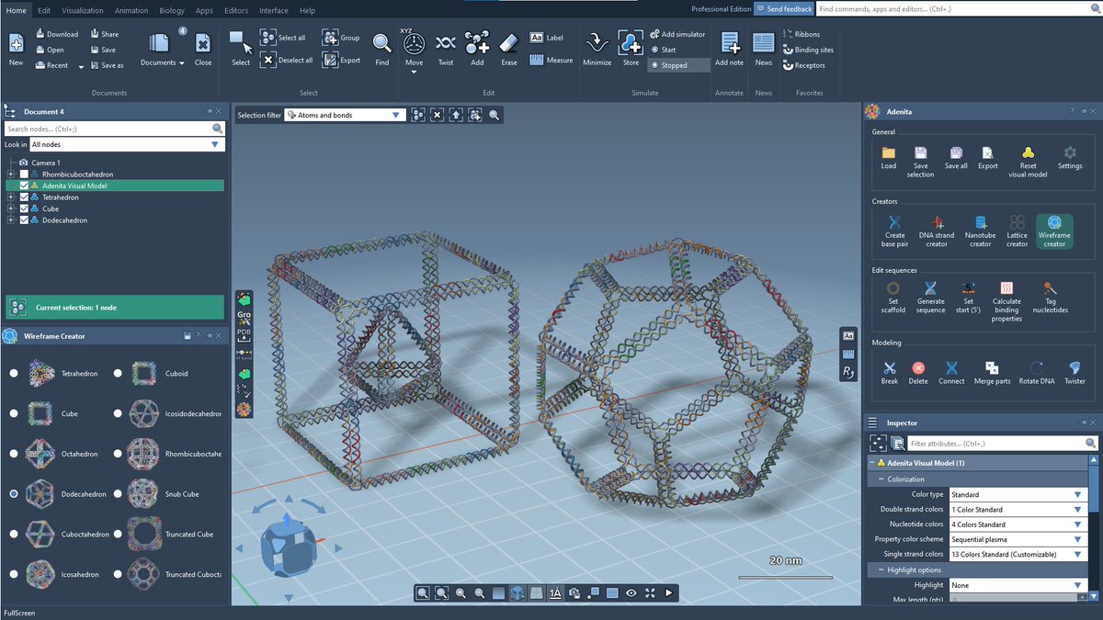The width and height of the screenshot is (1103, 620).
Task: Expand the Tetrahedron node in the document tree
Action: 11,197
